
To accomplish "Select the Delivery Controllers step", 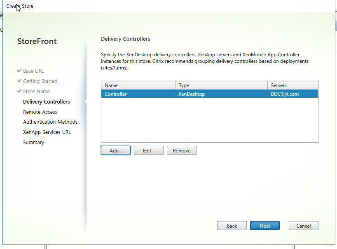I will click(47, 102).
